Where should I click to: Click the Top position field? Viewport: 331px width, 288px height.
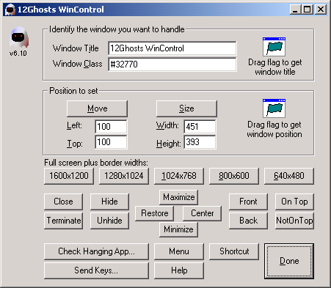coord(111,142)
